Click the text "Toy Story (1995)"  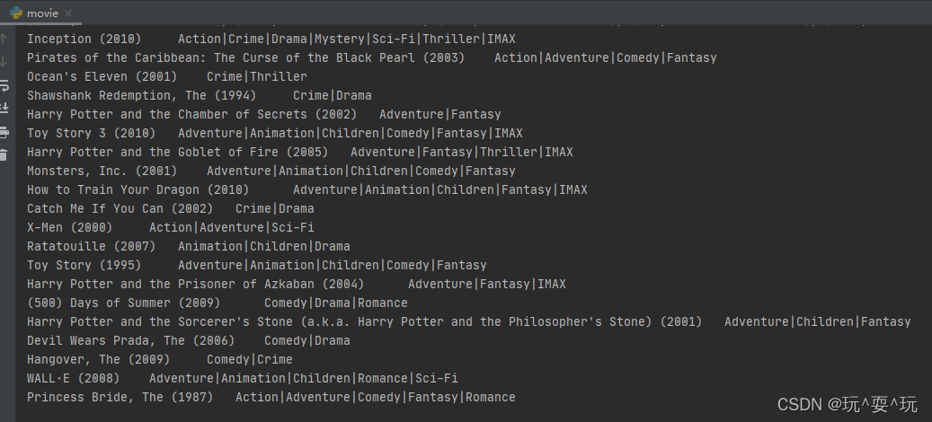point(84,266)
